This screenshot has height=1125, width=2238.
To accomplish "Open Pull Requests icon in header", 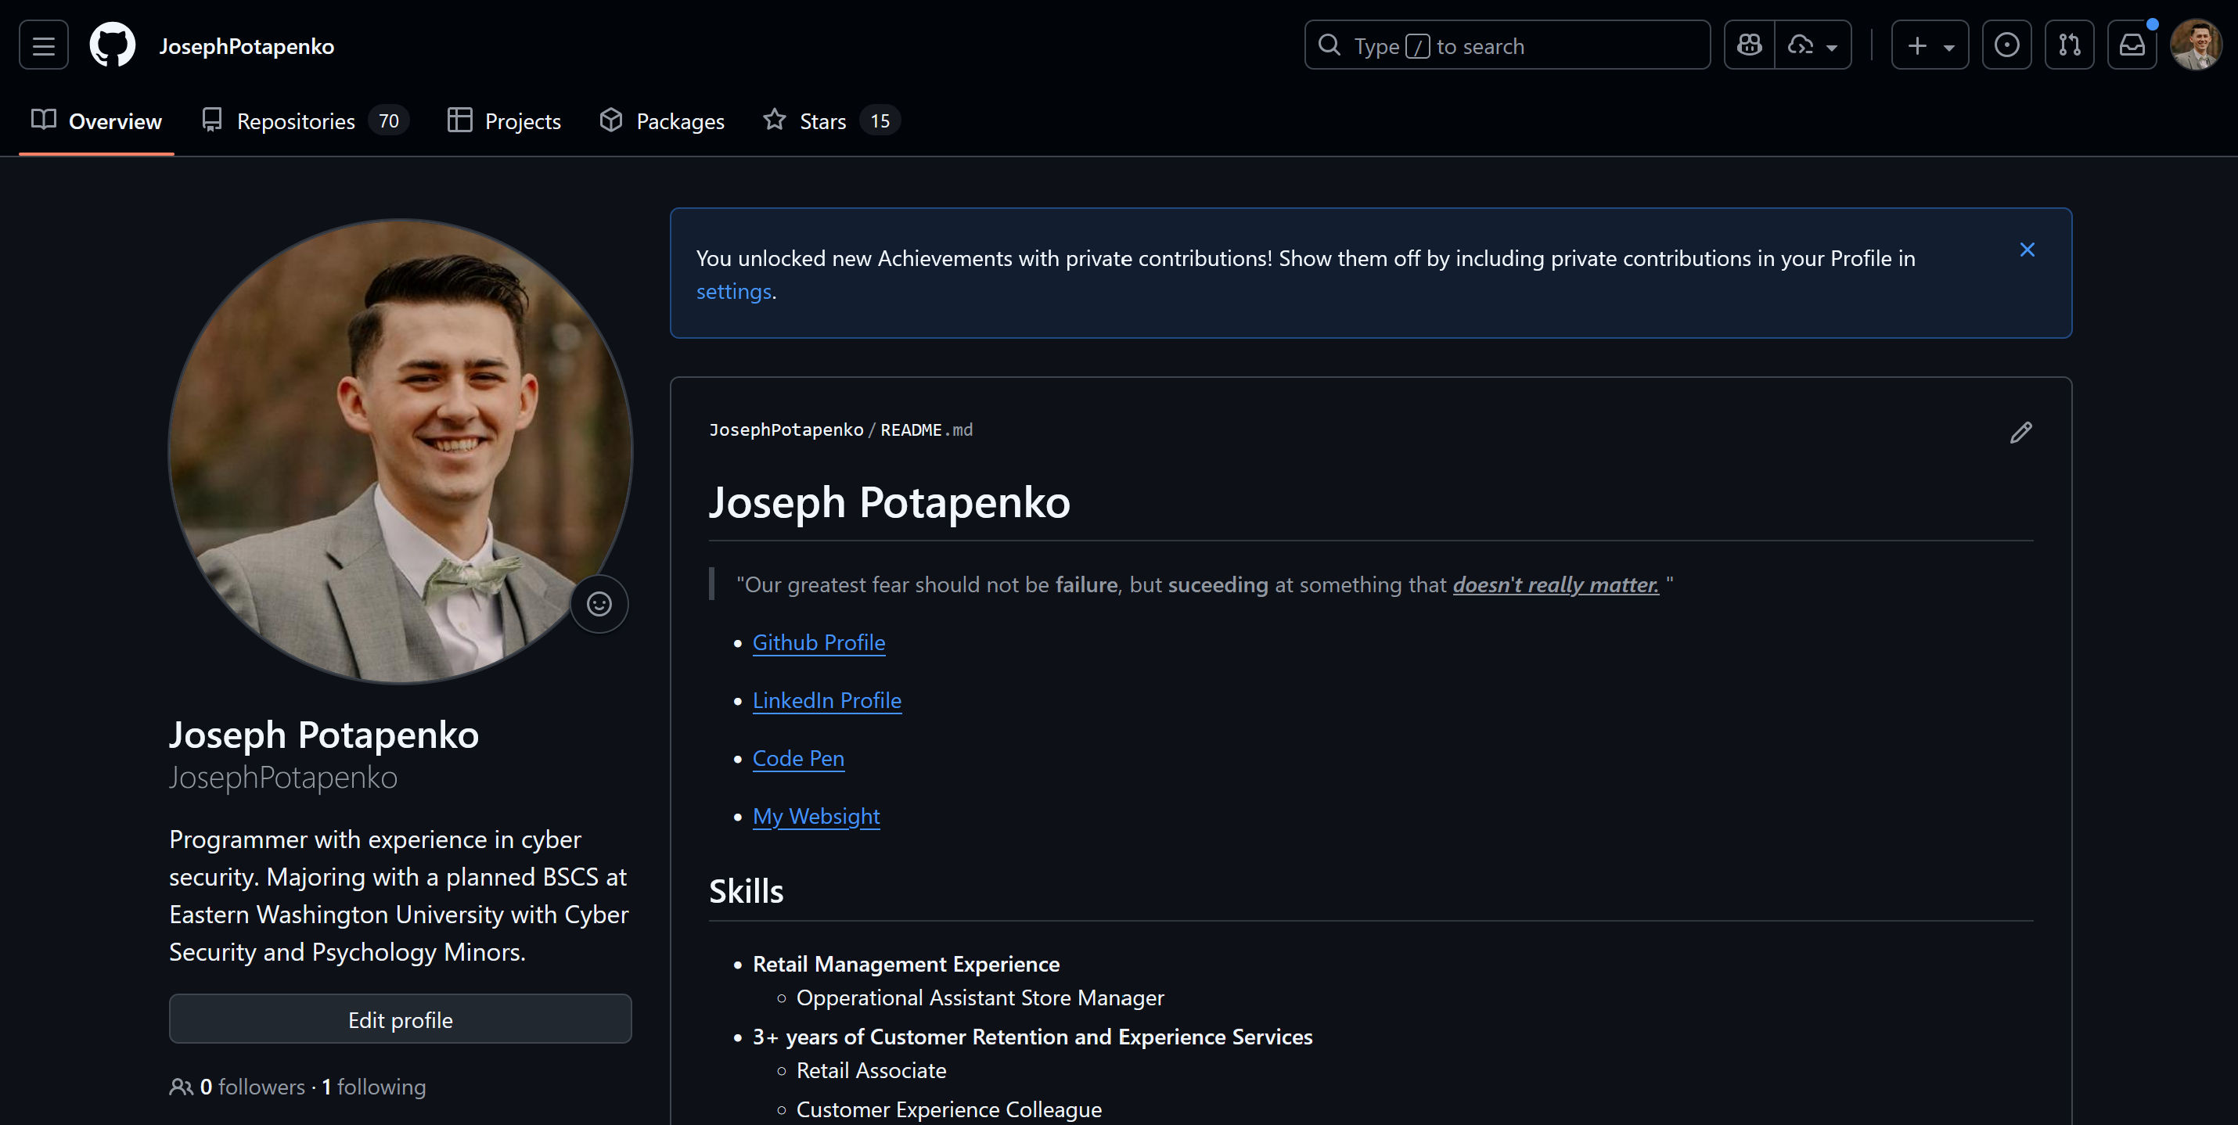I will [x=2069, y=45].
